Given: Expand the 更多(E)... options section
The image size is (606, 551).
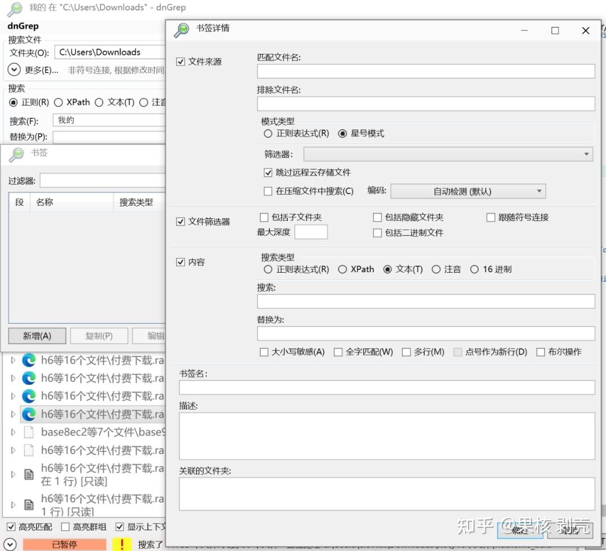Looking at the screenshot, I should pyautogui.click(x=14, y=70).
